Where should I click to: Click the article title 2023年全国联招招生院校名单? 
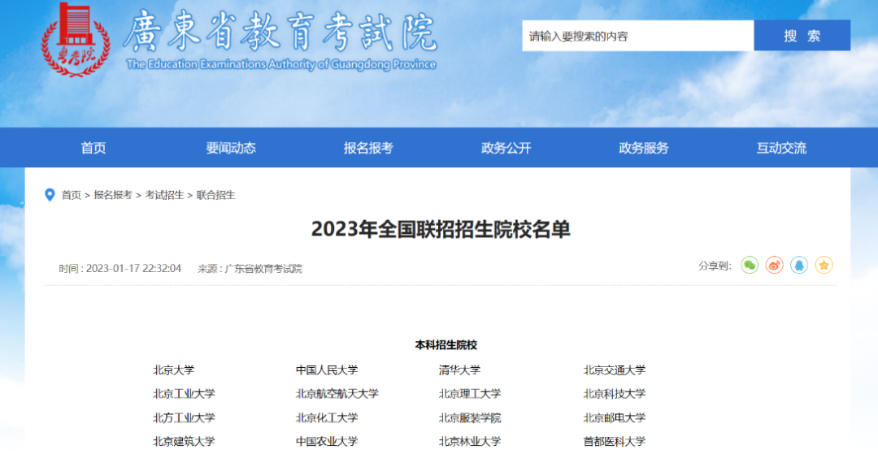pyautogui.click(x=441, y=229)
